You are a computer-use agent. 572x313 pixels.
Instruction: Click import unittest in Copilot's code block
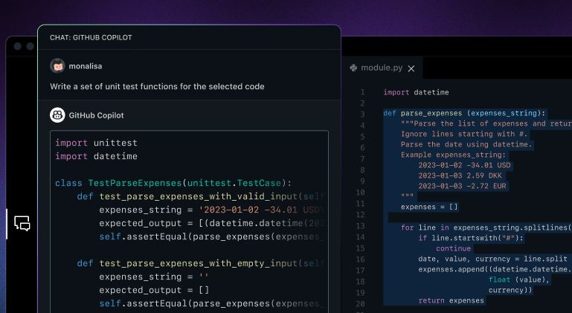[x=96, y=143]
